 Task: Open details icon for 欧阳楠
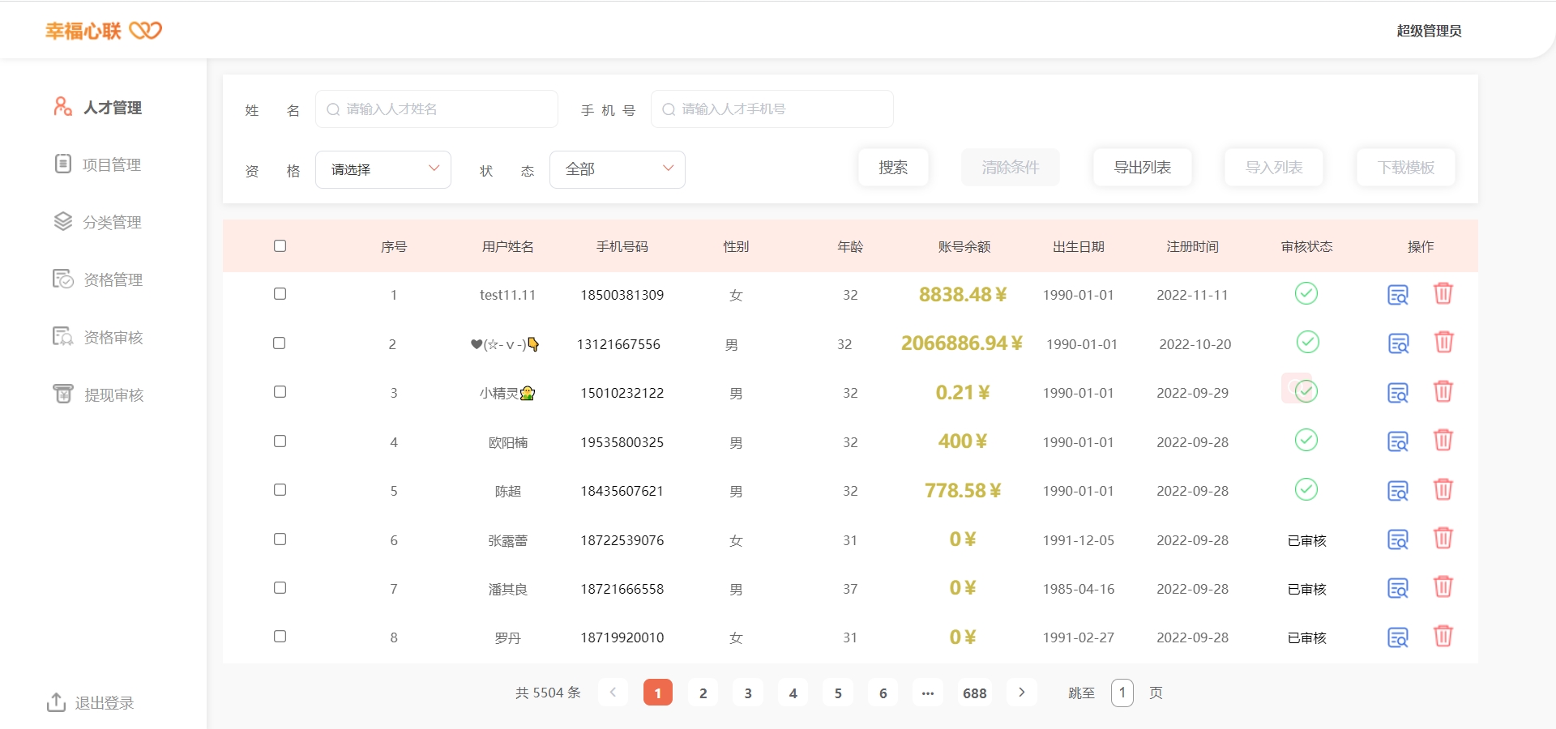coord(1398,441)
